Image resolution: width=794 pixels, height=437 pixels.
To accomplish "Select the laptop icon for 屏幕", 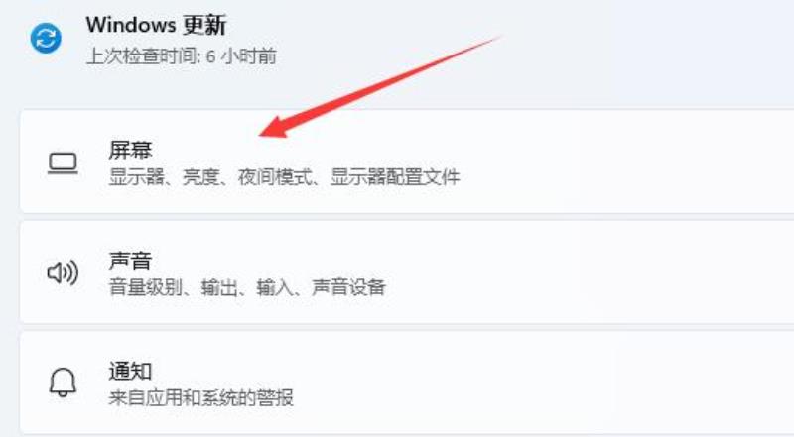I will tap(63, 164).
